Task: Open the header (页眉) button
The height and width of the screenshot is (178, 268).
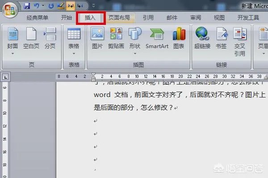Action: click(263, 38)
